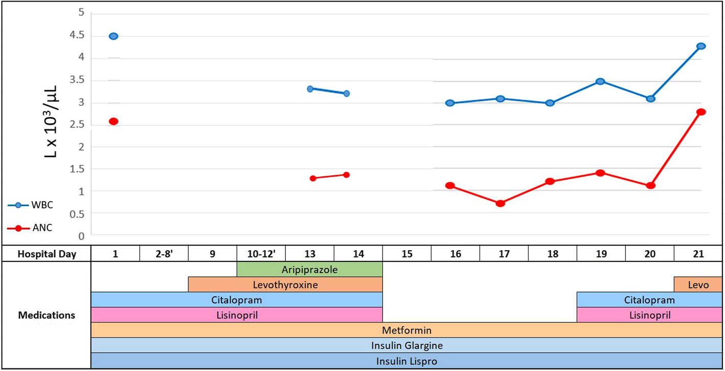Pick the WBC point on day 20
The width and height of the screenshot is (725, 371).
[x=651, y=98]
